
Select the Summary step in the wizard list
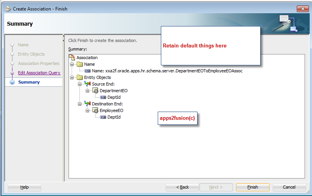[29, 82]
